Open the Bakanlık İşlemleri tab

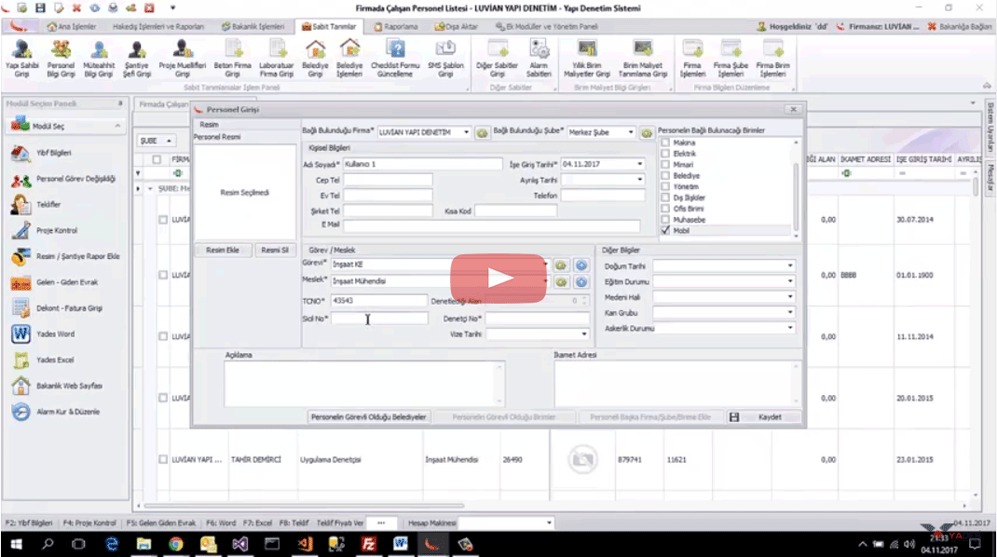click(254, 26)
